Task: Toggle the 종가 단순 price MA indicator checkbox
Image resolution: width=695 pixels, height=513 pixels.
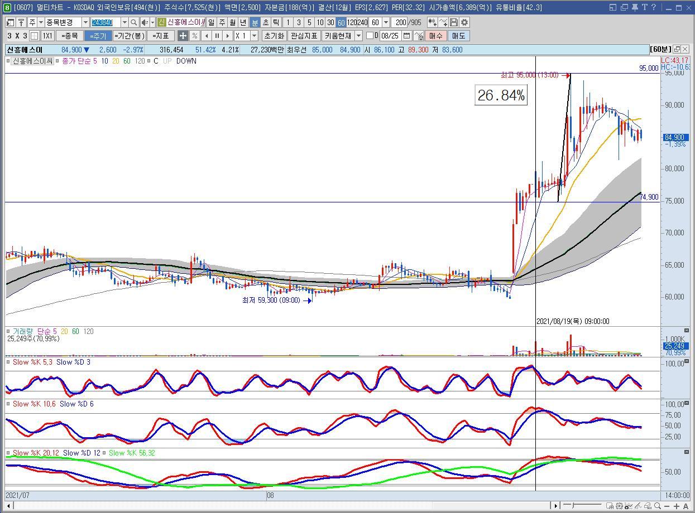Action: (58, 61)
